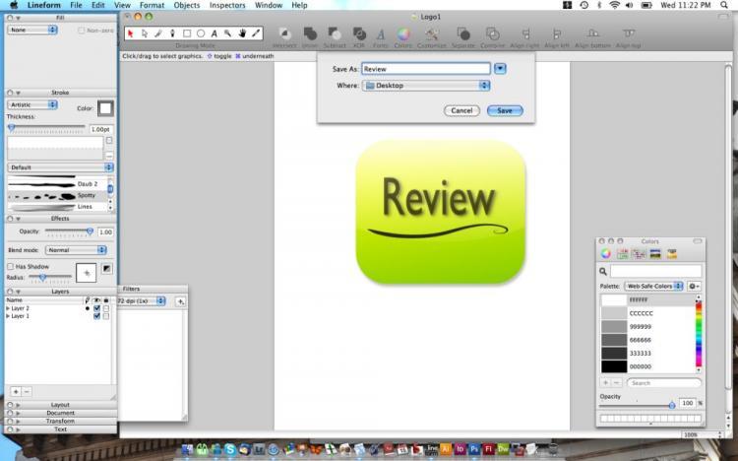Open the Blend mode Normal dropdown
Screen dimensions: 738x461
(70, 250)
